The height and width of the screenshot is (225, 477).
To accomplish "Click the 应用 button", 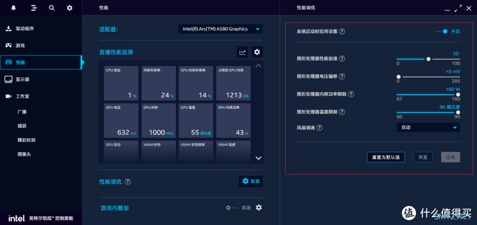I will tap(450, 157).
